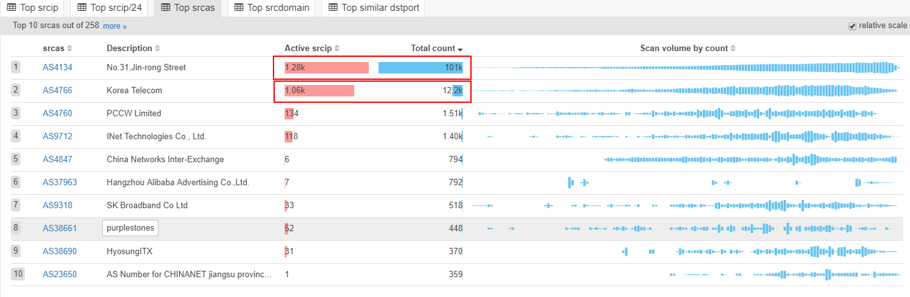Click the purplestones description cell

coord(130,228)
